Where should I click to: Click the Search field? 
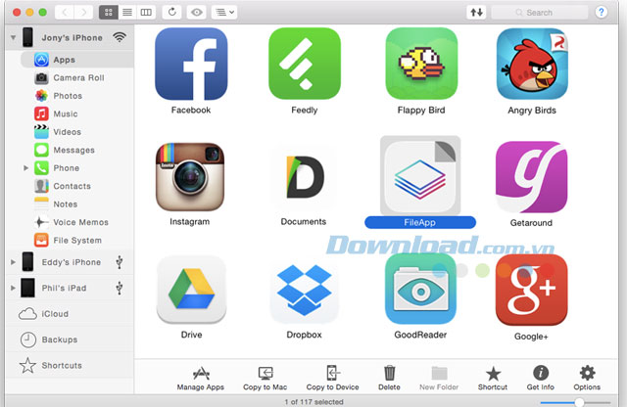coord(540,13)
